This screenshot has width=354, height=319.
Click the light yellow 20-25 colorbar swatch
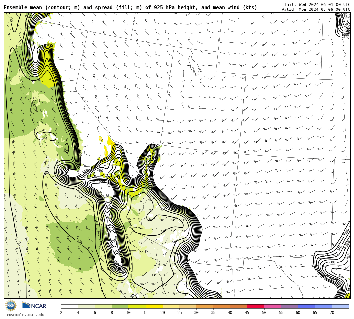pos(171,306)
